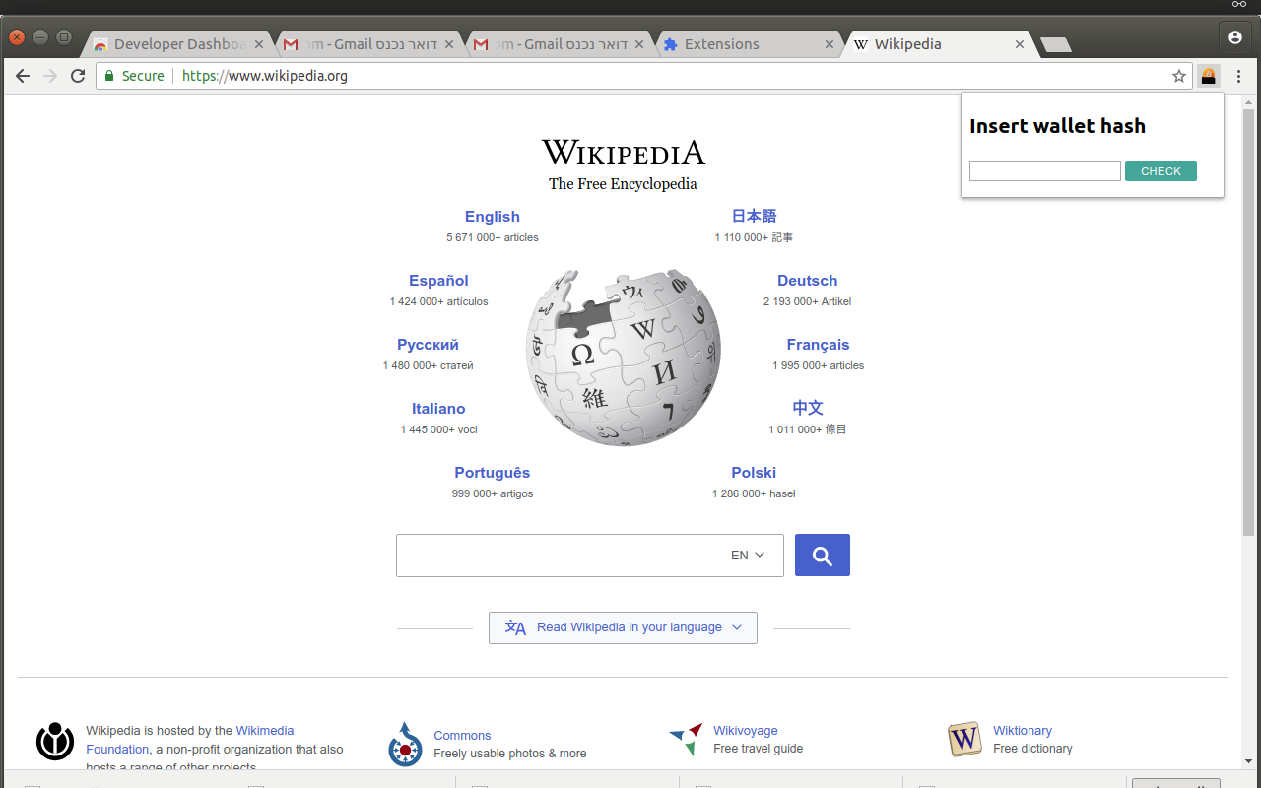Switch to the Extensions tab
The image size is (1261, 788).
point(721,44)
